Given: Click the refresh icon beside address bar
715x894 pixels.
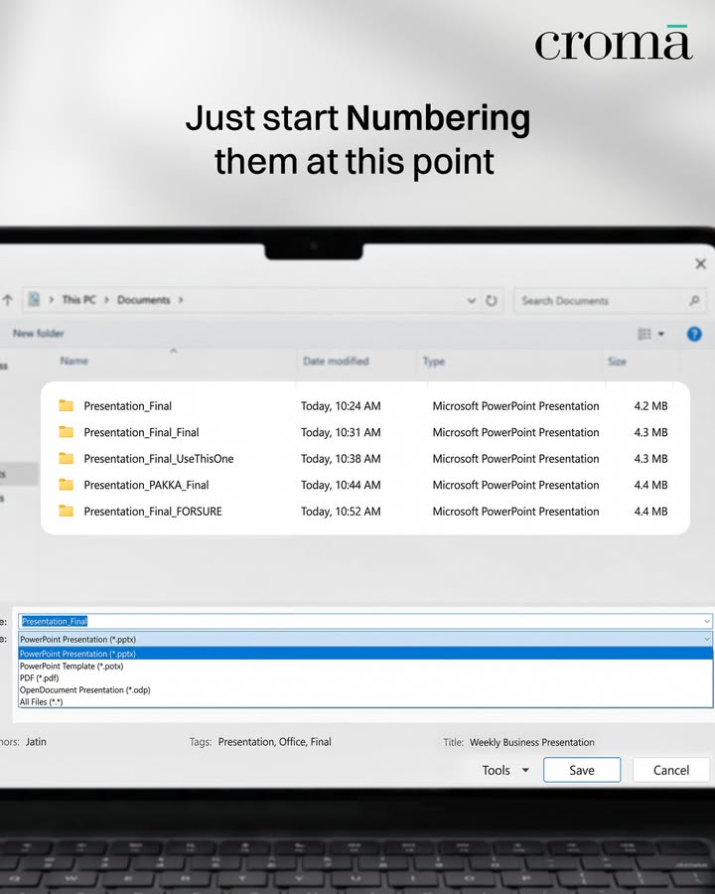Looking at the screenshot, I should [491, 300].
